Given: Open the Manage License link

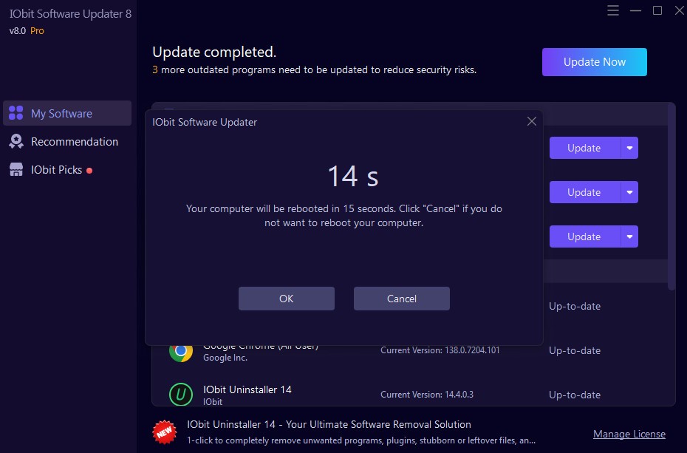Looking at the screenshot, I should 629,434.
